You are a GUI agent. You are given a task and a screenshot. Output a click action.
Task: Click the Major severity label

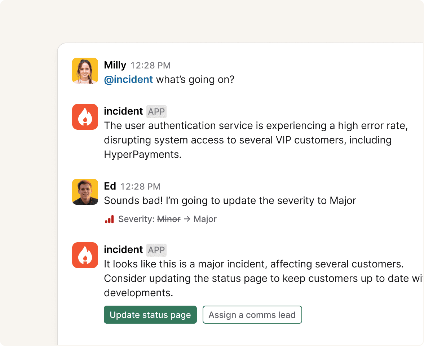click(206, 219)
